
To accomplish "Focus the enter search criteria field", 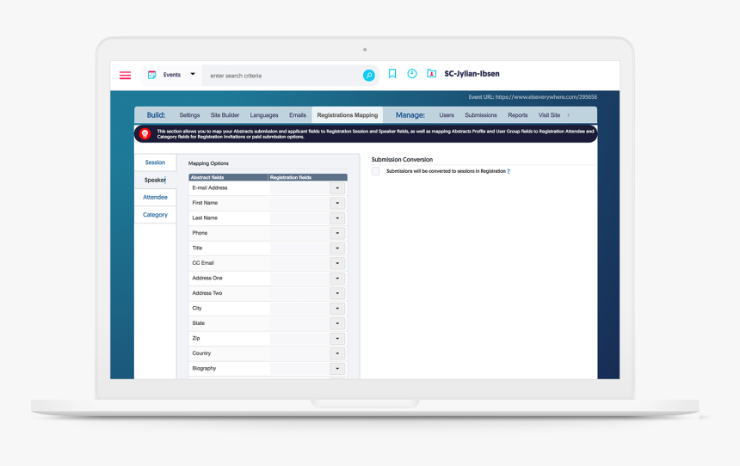I will [281, 76].
